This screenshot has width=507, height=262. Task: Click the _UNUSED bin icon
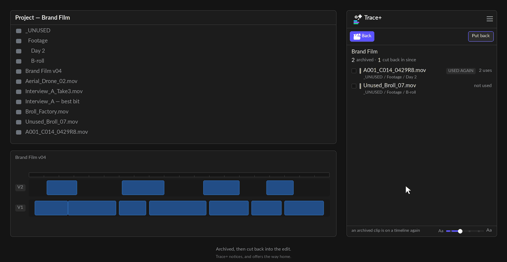(x=19, y=31)
